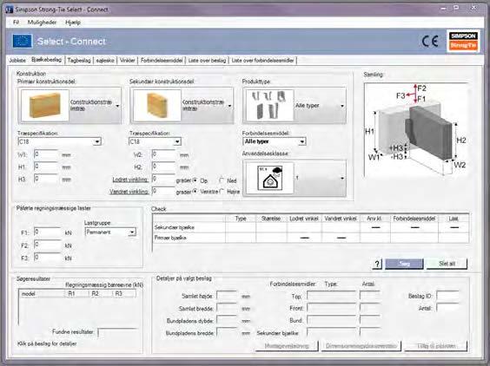The image size is (490, 366).
Task: Click the joint diagram in Samling panel
Action: (416, 130)
